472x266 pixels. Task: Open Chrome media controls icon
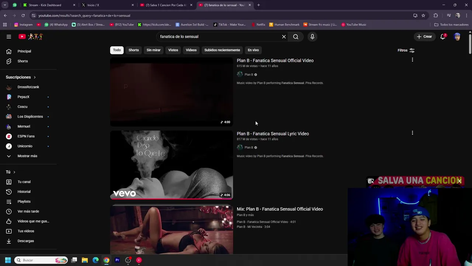[449, 16]
